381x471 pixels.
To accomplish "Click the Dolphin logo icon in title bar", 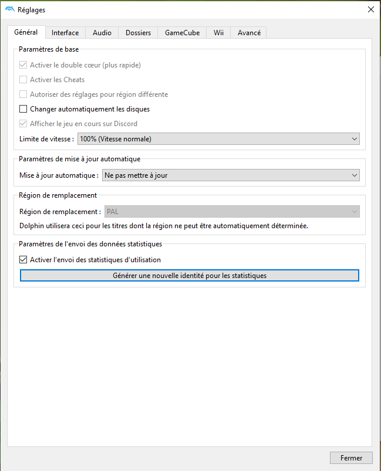I will [10, 9].
